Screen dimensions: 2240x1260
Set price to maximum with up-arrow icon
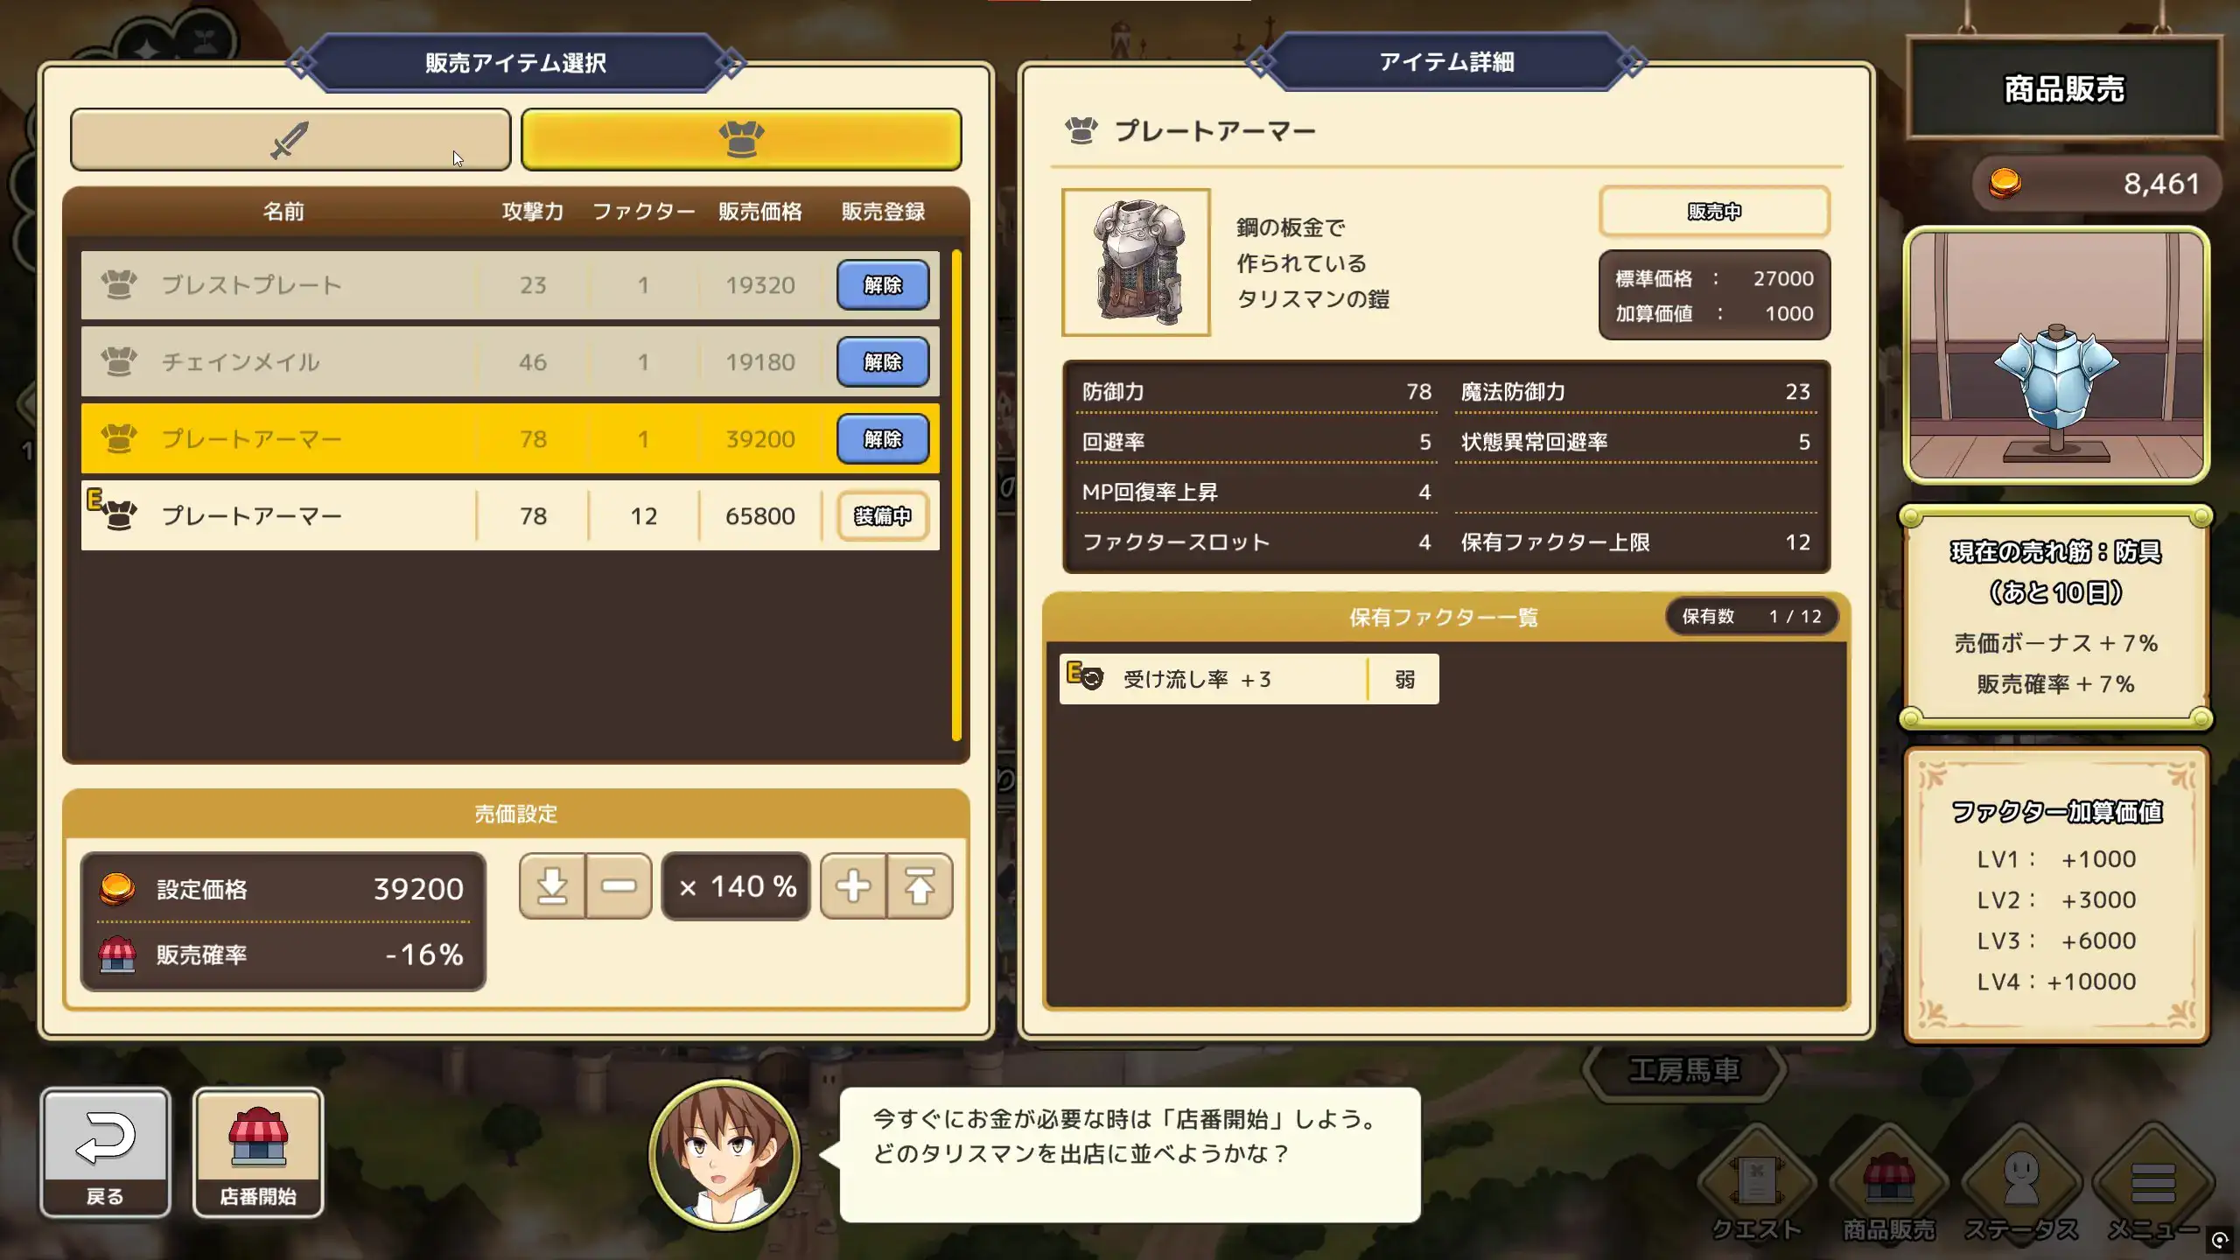[x=920, y=886]
